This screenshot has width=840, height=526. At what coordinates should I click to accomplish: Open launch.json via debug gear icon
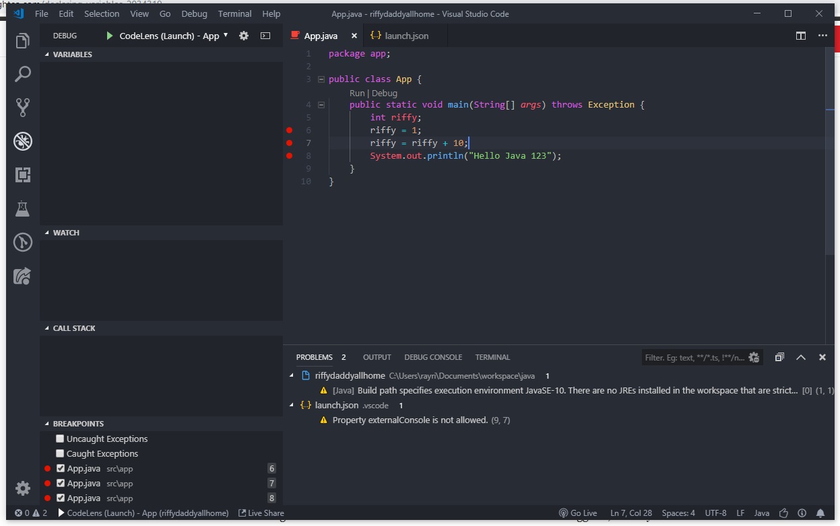[244, 36]
